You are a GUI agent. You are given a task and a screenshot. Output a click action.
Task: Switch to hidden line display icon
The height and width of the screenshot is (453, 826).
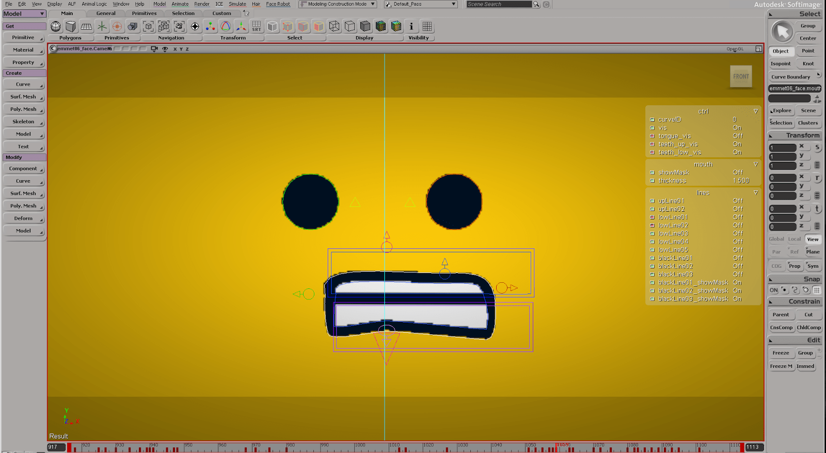[350, 26]
